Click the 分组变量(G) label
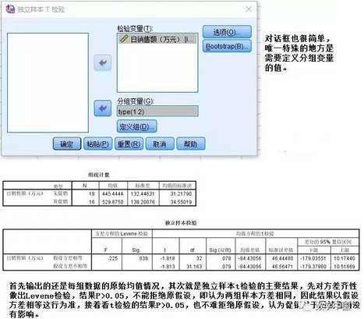 [136, 101]
